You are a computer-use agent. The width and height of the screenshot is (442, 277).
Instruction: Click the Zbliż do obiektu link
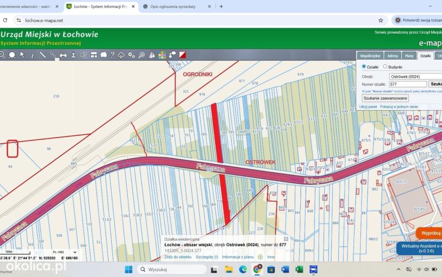178,257
